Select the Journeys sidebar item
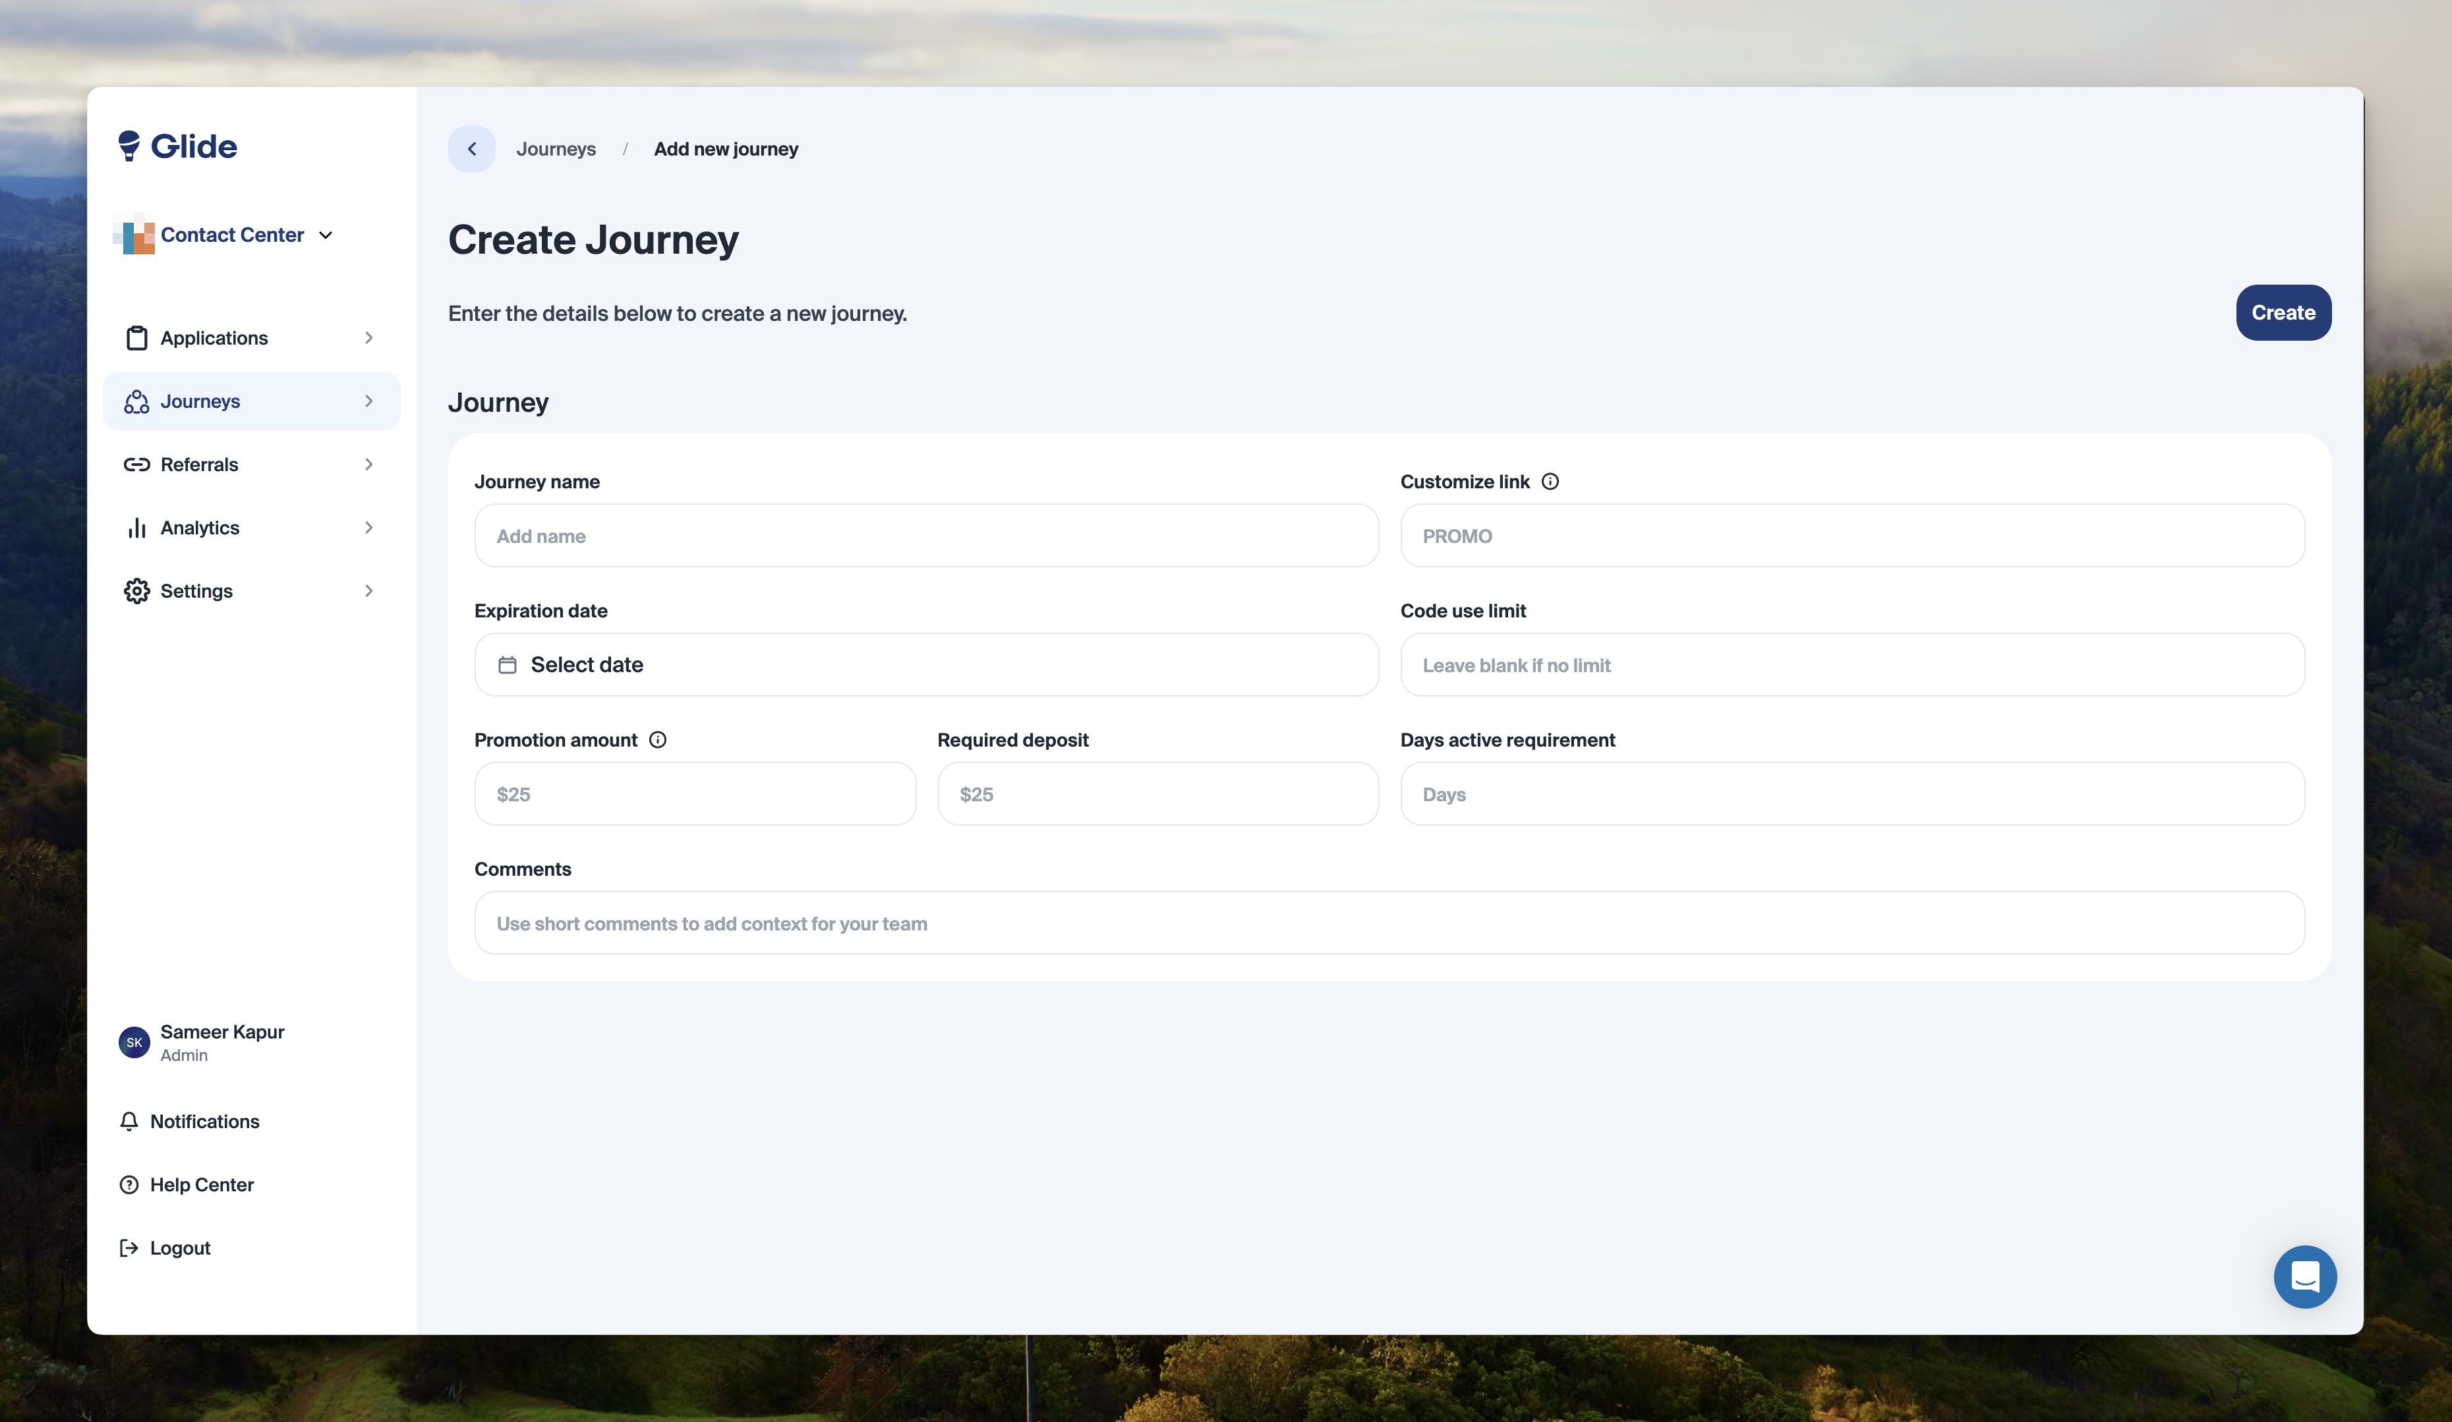This screenshot has height=1422, width=2452. (x=200, y=402)
